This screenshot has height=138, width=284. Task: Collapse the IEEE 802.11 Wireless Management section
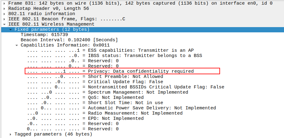(4, 24)
